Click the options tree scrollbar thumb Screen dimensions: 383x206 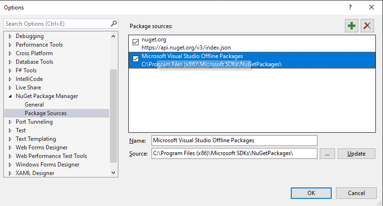(114, 116)
